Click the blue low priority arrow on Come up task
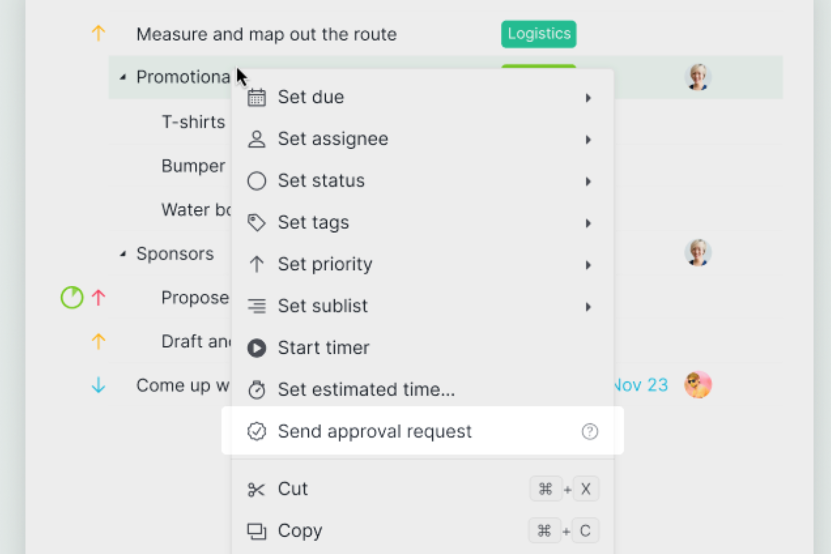Image resolution: width=831 pixels, height=554 pixels. coord(98,385)
